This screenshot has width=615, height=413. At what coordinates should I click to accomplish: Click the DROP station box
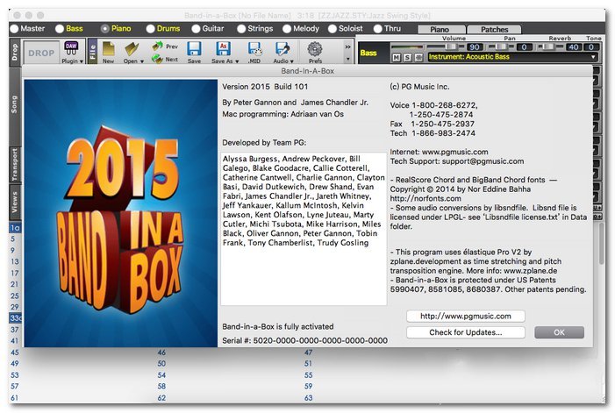41,53
